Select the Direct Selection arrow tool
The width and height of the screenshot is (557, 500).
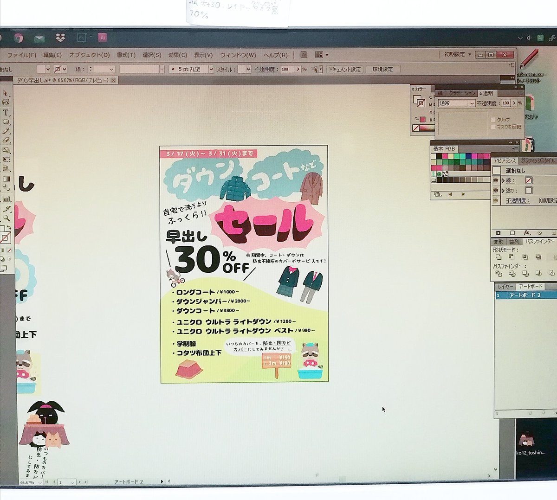6,93
